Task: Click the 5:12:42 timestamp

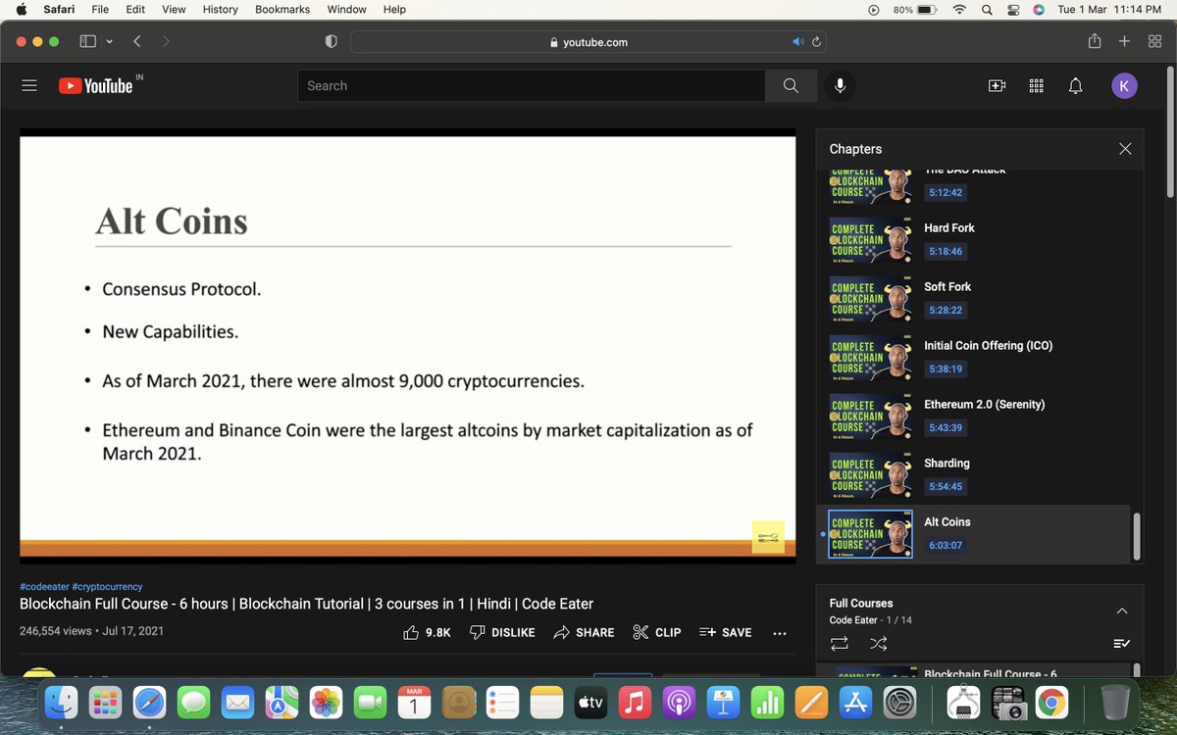Action: pos(946,193)
